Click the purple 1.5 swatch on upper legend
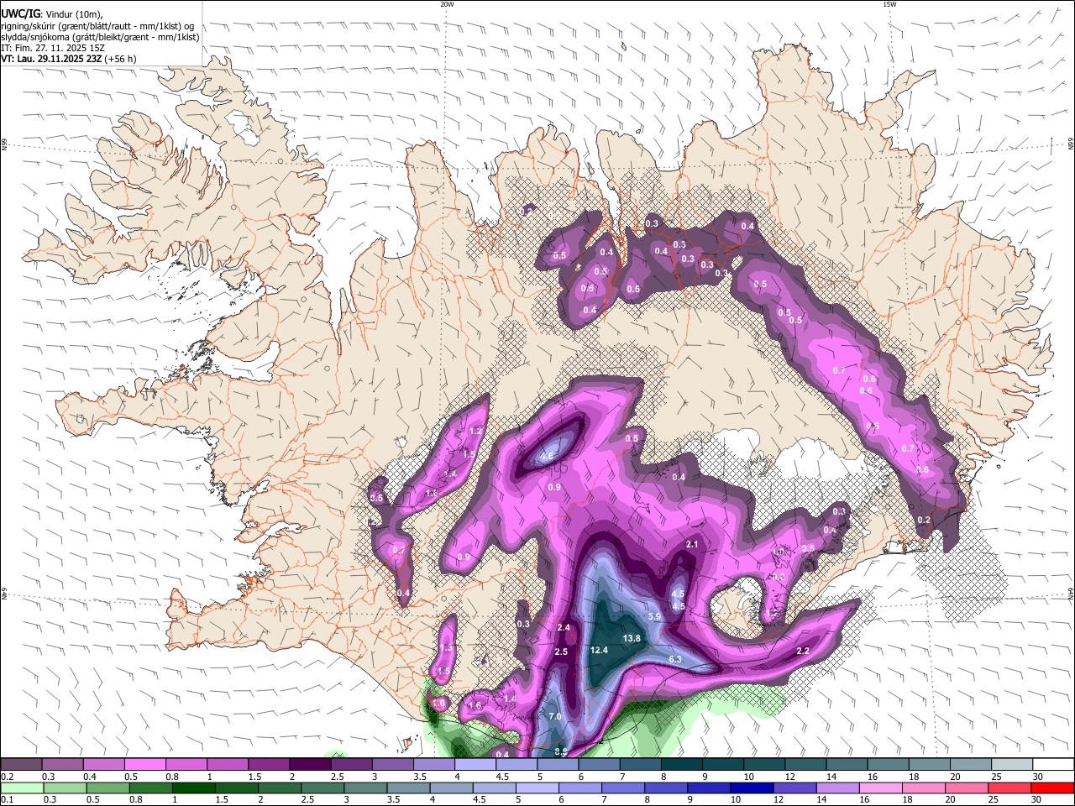The image size is (1075, 806). [x=269, y=764]
